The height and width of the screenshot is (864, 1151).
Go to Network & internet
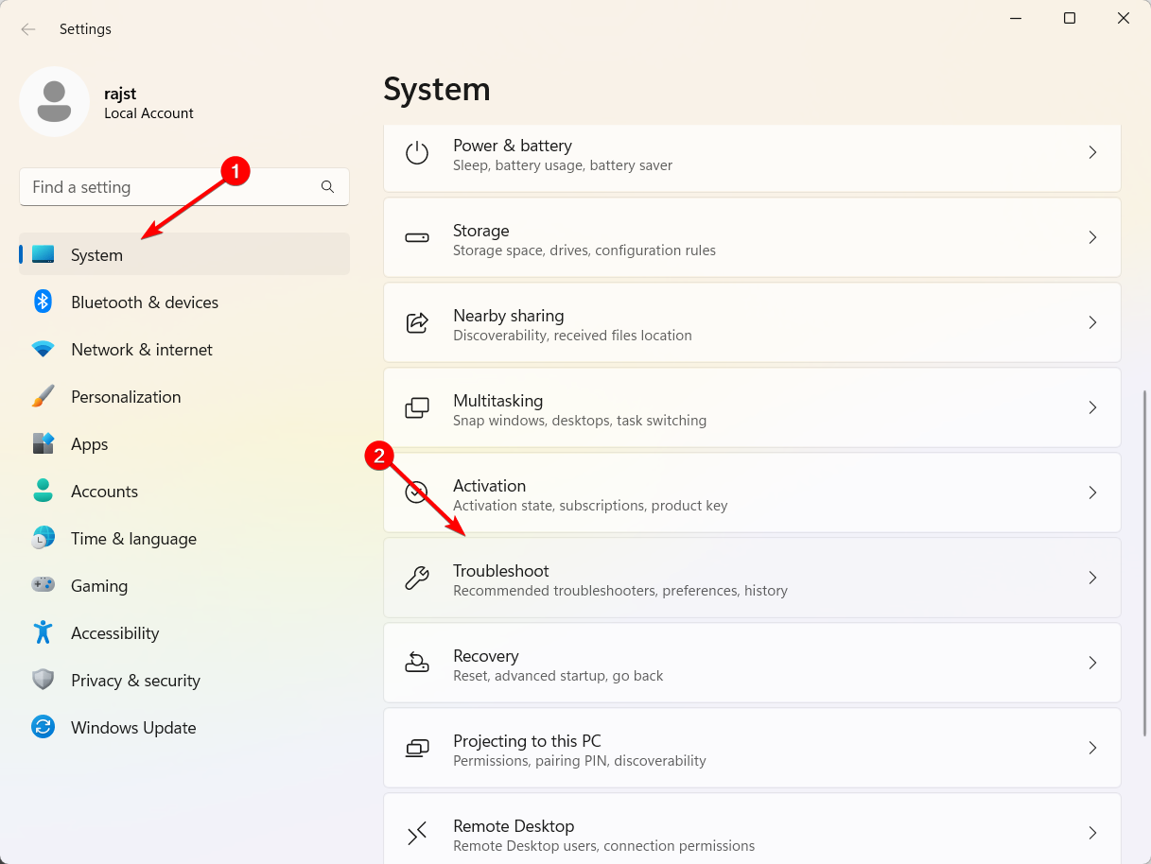pyautogui.click(x=184, y=349)
